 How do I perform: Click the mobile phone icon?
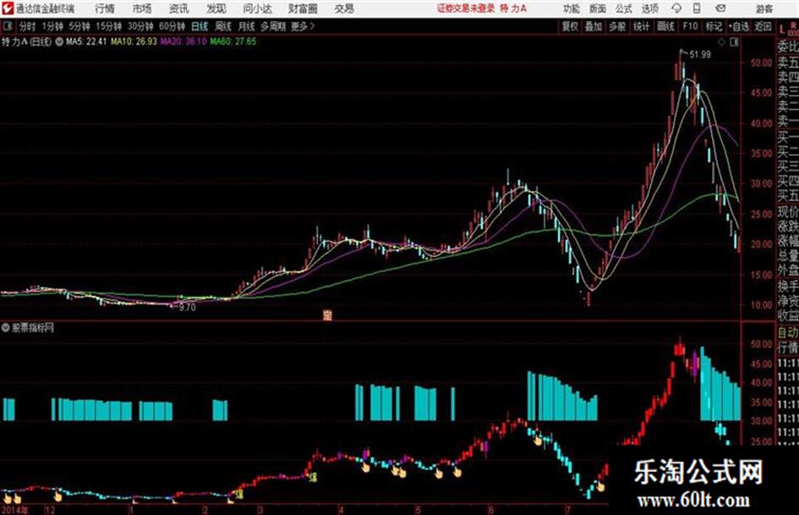(x=697, y=8)
